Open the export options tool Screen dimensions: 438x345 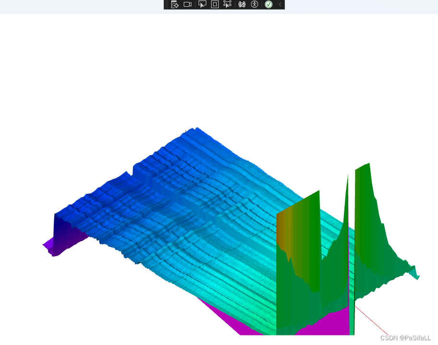[175, 5]
